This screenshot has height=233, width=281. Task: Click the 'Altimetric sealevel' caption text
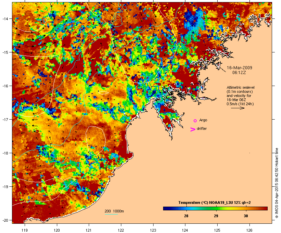pos(241,87)
